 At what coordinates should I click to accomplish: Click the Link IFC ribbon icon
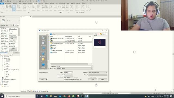point(10,8)
